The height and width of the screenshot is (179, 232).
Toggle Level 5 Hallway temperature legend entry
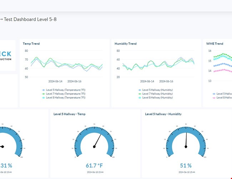coord(64,90)
